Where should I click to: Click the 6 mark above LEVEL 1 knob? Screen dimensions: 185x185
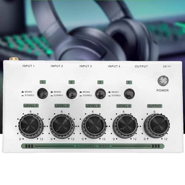point(31,111)
